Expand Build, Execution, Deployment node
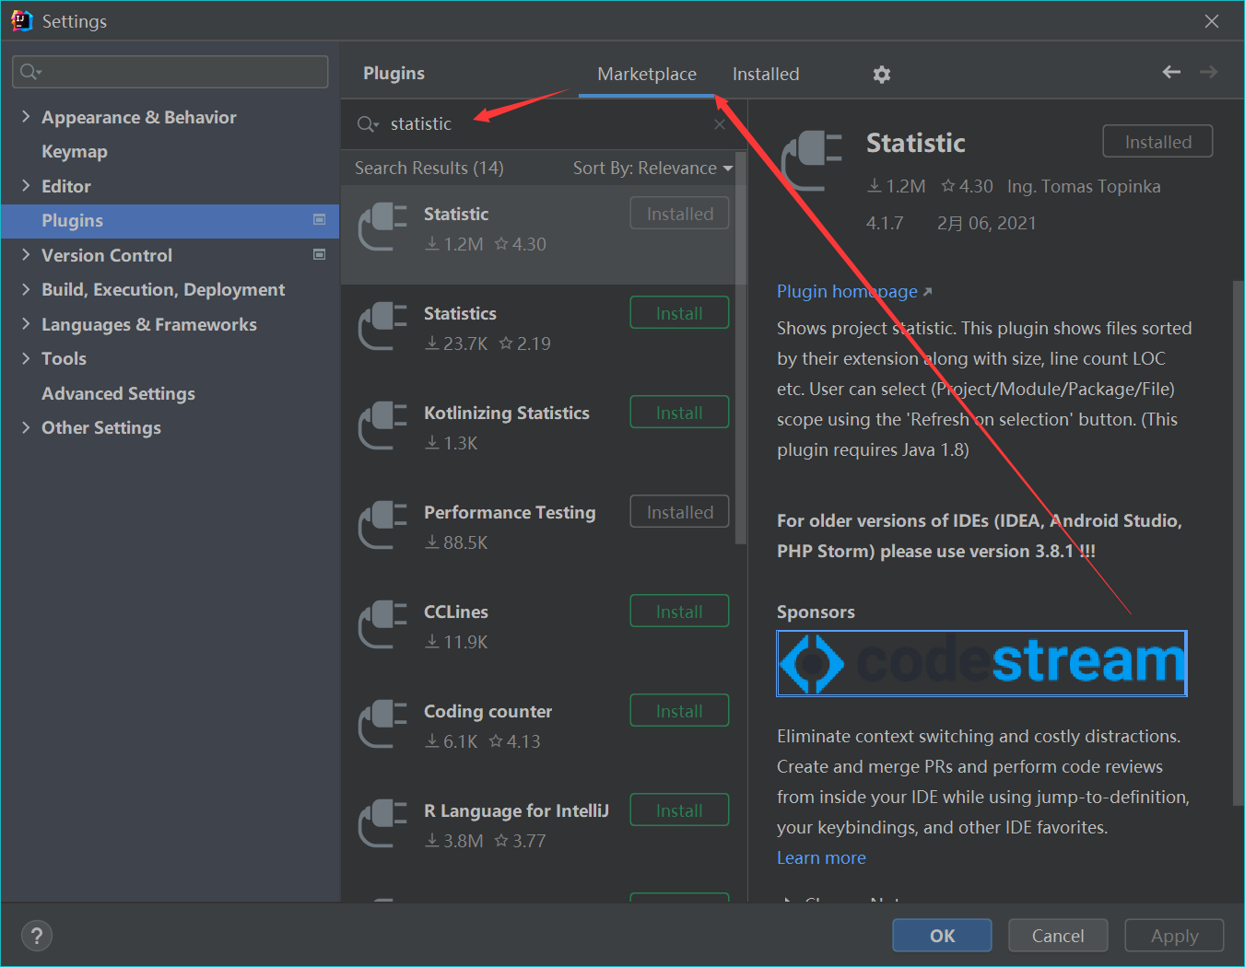The image size is (1245, 967). (x=26, y=289)
